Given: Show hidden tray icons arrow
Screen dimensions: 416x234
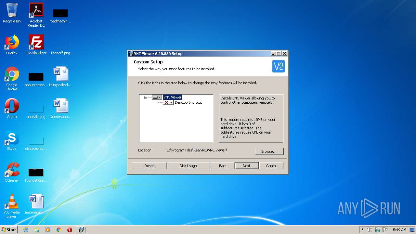Looking at the screenshot, I should 362,229.
